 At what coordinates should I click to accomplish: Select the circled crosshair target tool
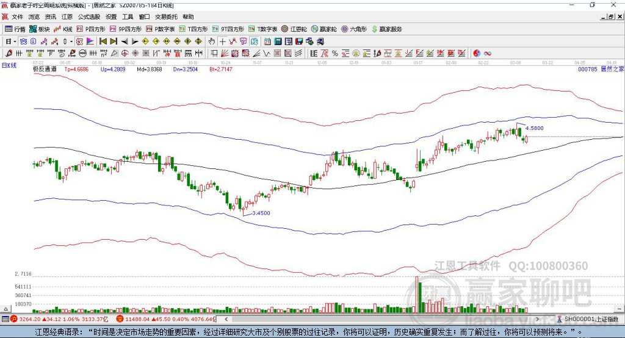[x=125, y=54]
